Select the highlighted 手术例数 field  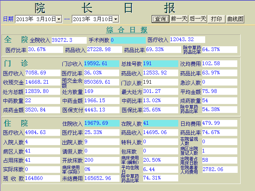point(128,40)
